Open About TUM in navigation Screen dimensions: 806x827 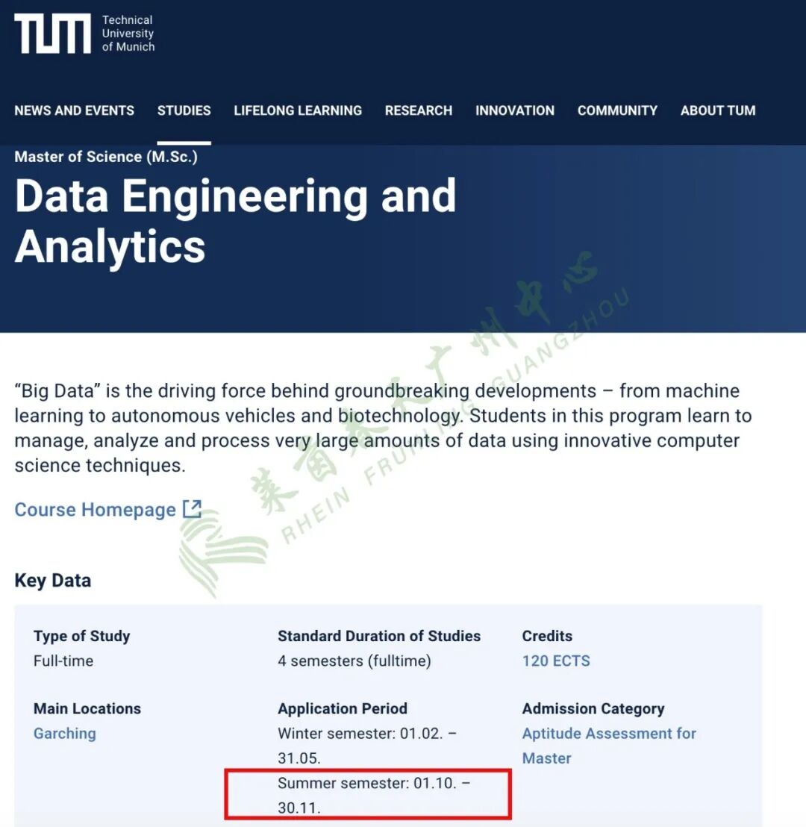pos(718,110)
